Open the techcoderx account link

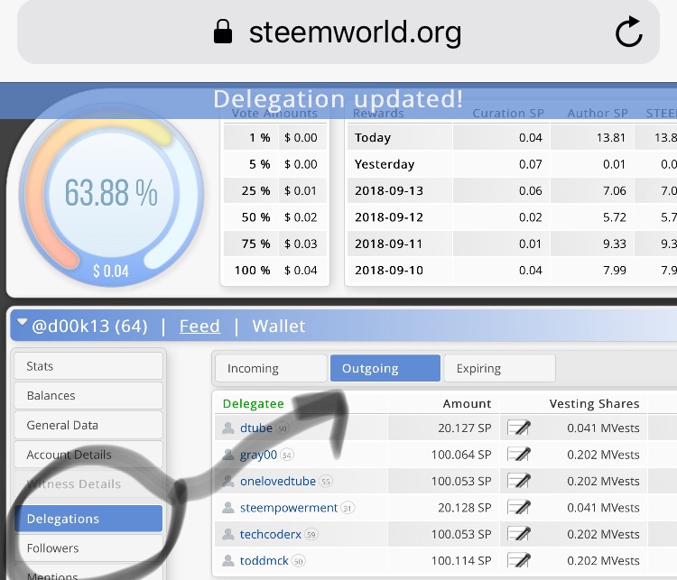point(270,534)
